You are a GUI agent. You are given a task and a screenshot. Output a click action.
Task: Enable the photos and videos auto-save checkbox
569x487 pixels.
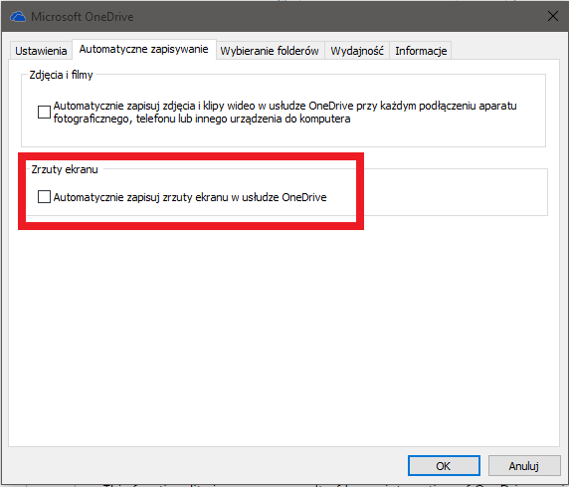click(44, 112)
